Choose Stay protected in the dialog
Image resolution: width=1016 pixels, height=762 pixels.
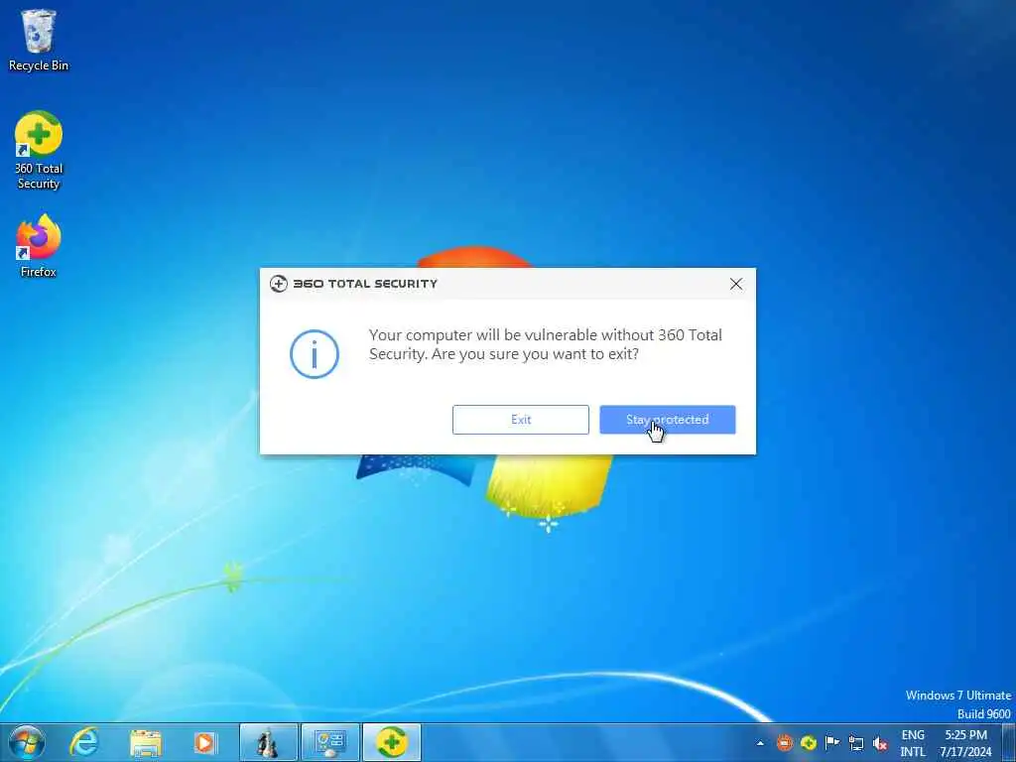pyautogui.click(x=668, y=420)
